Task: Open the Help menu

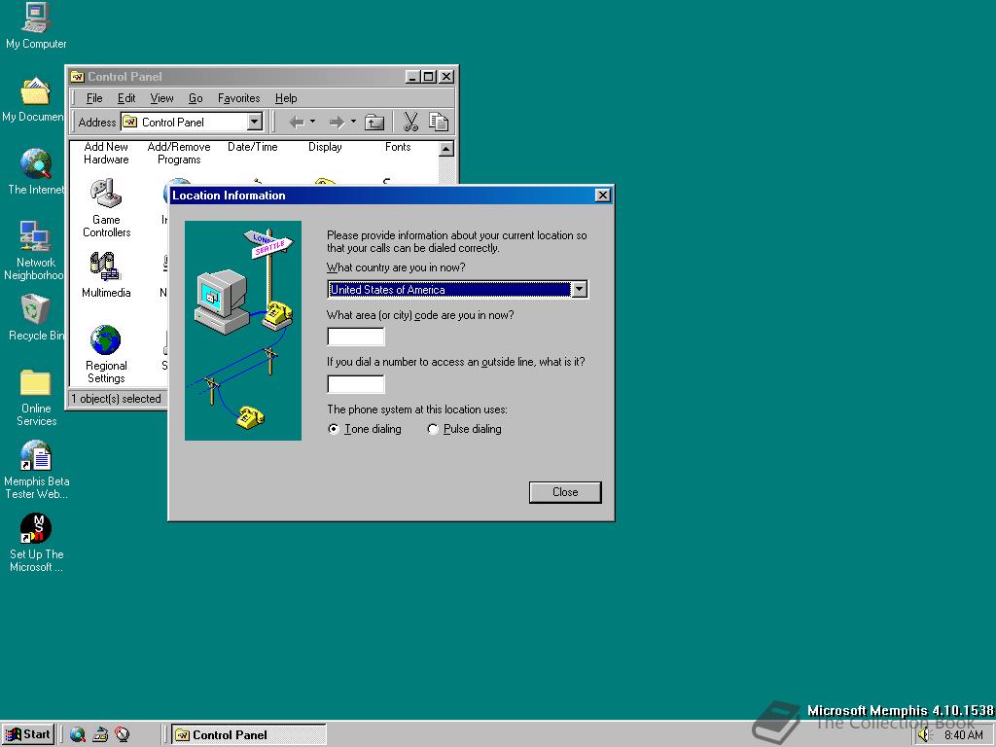Action: (286, 98)
